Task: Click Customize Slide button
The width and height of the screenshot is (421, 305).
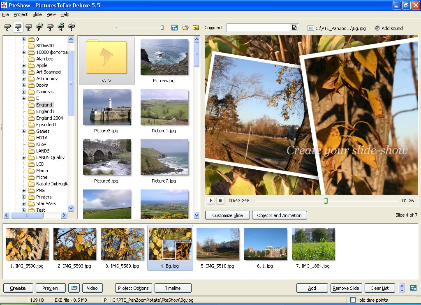Action: (x=227, y=215)
